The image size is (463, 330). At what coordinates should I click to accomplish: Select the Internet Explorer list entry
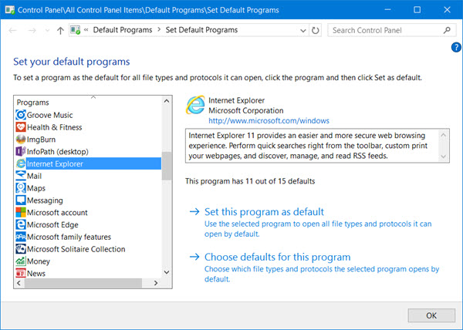pyautogui.click(x=88, y=163)
